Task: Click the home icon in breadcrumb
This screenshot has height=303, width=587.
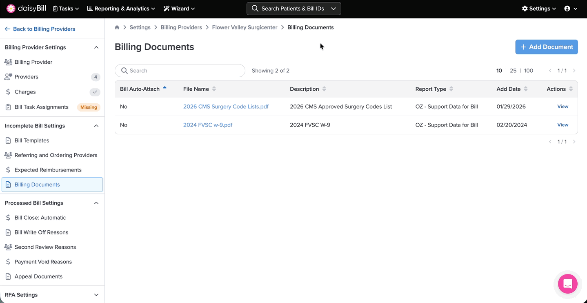Action: [117, 27]
